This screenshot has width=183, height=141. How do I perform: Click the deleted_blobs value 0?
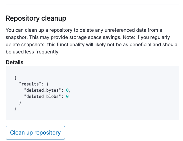[x=67, y=96]
